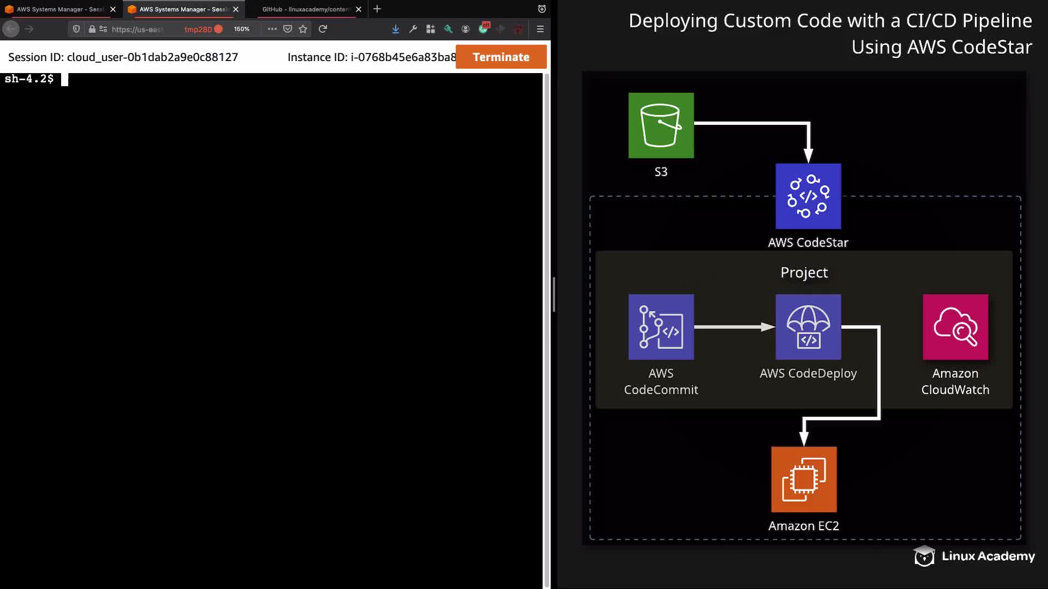Open Firefox hamburger menu
The height and width of the screenshot is (589, 1048).
[x=540, y=29]
